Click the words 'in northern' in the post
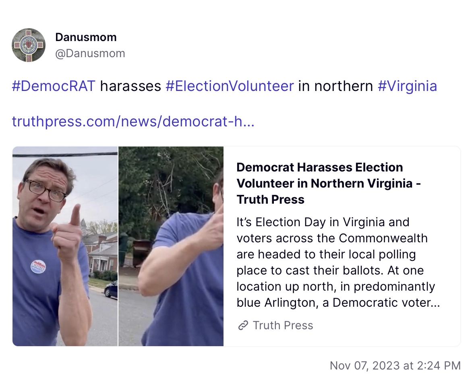The image size is (472, 384). click(x=335, y=86)
